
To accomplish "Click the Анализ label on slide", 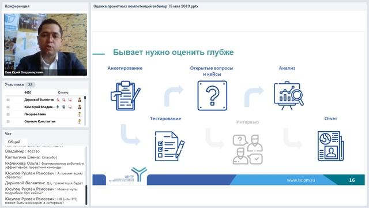I will coord(287,68).
